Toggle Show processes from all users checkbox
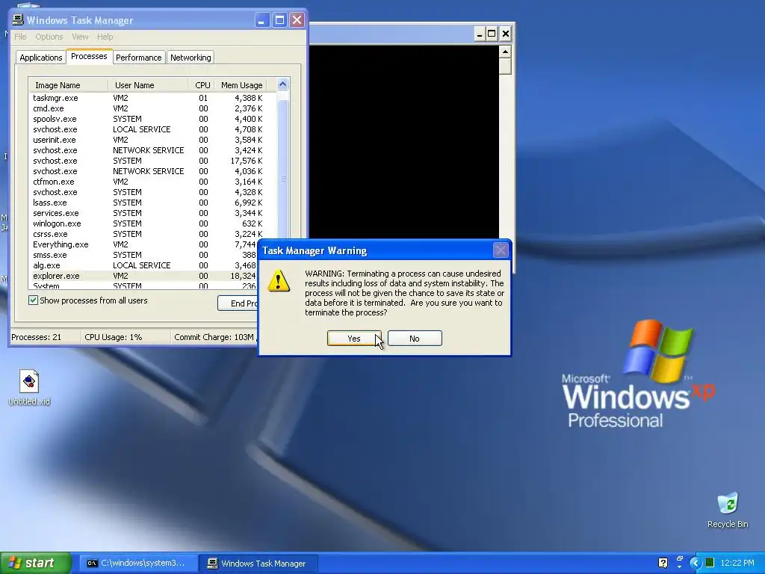 coord(33,300)
